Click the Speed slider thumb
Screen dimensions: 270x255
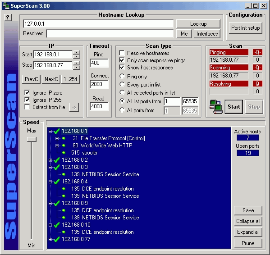click(32, 139)
